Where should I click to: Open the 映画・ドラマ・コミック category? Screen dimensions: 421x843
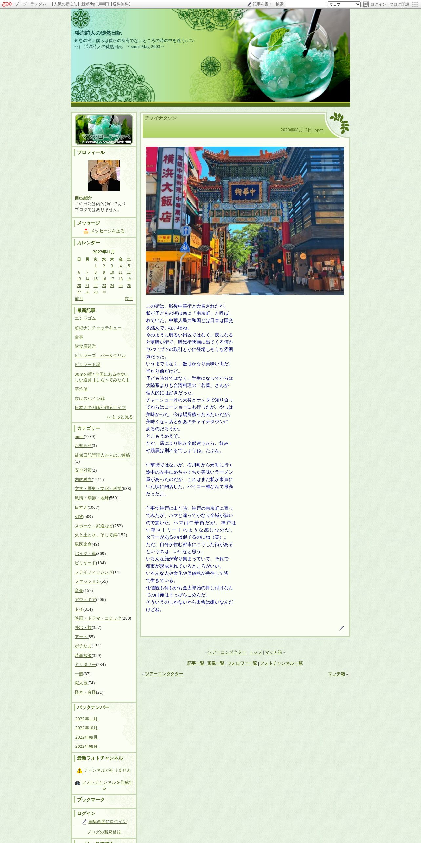click(98, 618)
